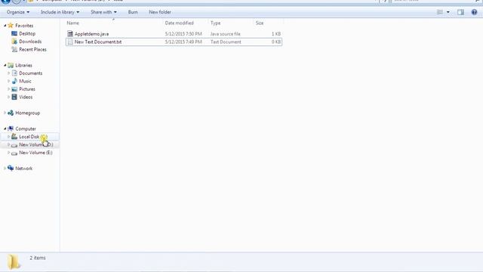Click the Downloads folder icon
The height and width of the screenshot is (272, 483).
14,42
